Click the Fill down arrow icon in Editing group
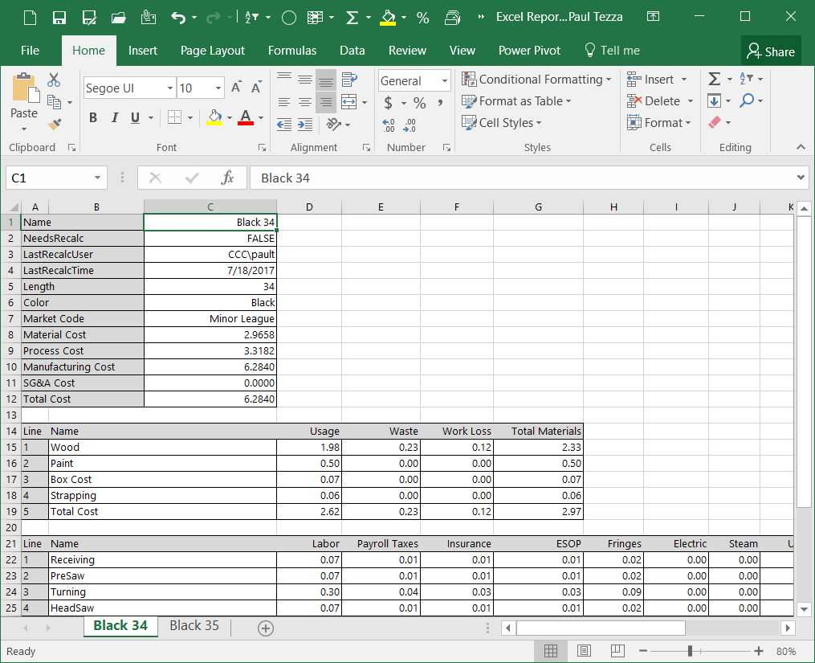 pos(714,100)
